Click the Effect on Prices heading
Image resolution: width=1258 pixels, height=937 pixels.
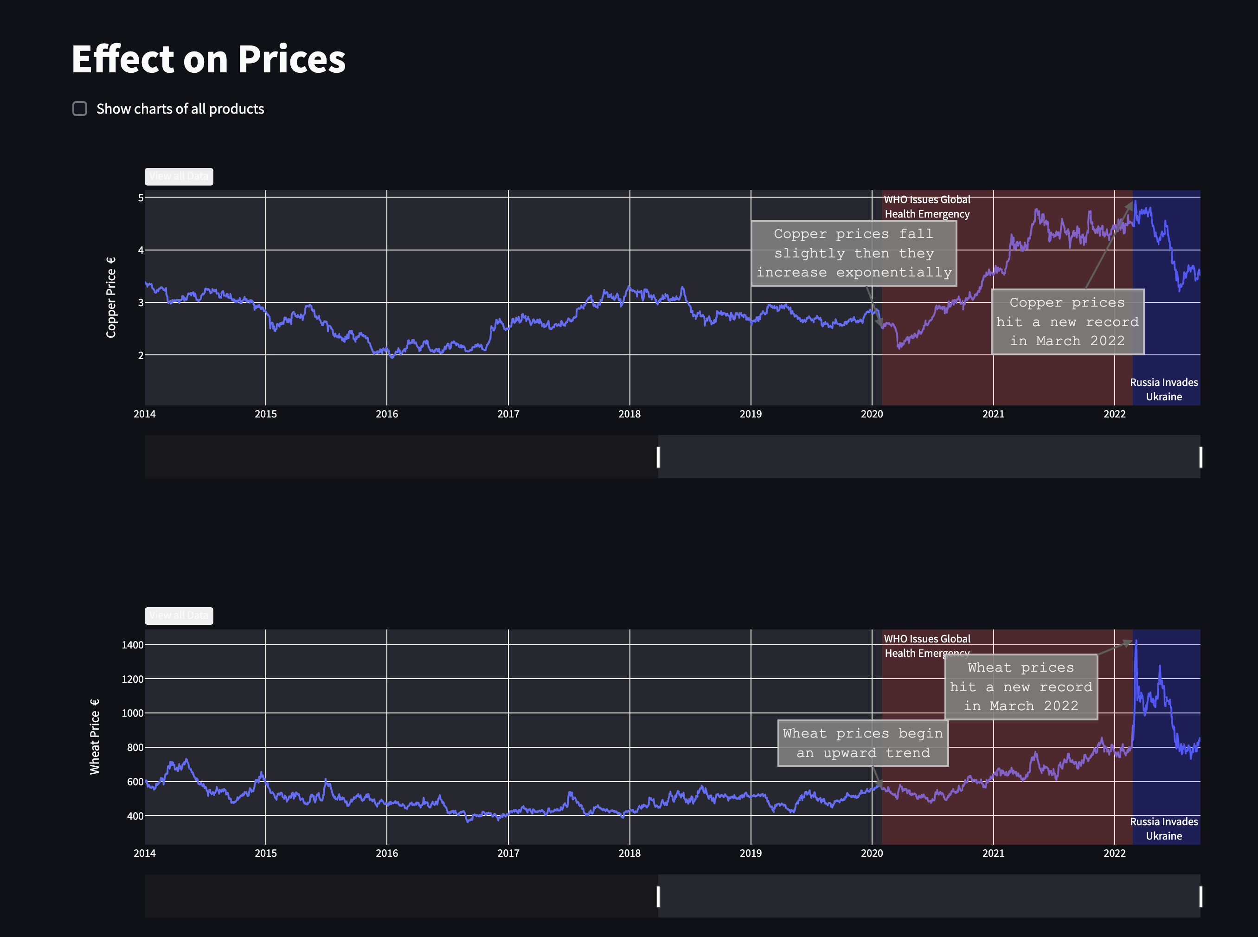click(x=208, y=59)
